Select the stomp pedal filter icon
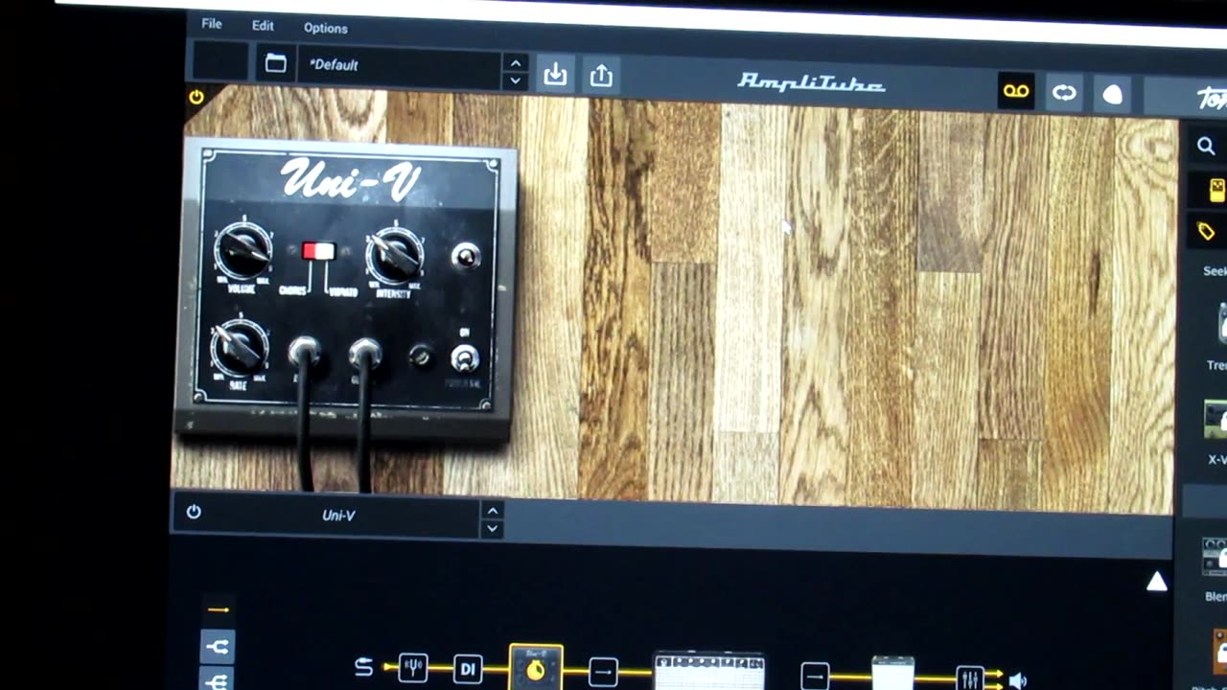1227x690 pixels. [1217, 190]
